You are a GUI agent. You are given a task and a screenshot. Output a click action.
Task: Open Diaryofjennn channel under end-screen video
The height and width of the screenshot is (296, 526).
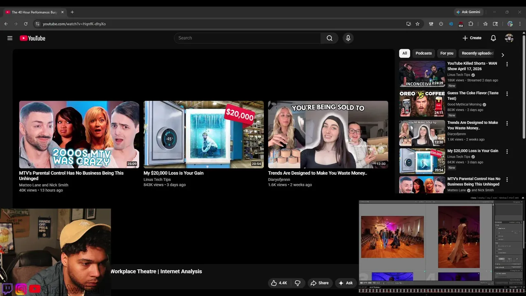coord(279,180)
